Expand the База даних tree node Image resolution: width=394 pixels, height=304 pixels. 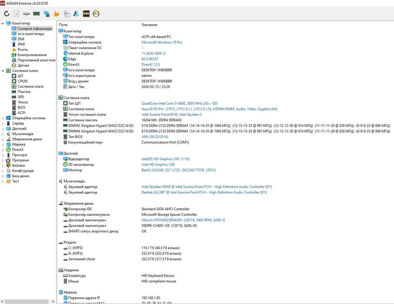(3, 176)
